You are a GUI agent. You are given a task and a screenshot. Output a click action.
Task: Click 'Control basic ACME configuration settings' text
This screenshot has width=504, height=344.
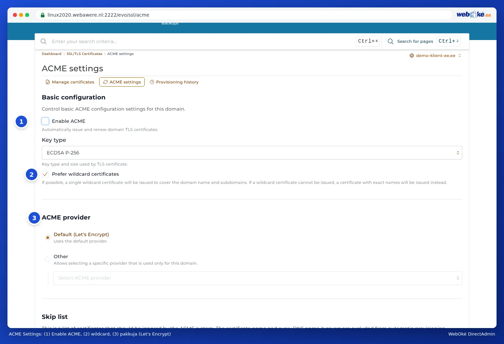113,109
